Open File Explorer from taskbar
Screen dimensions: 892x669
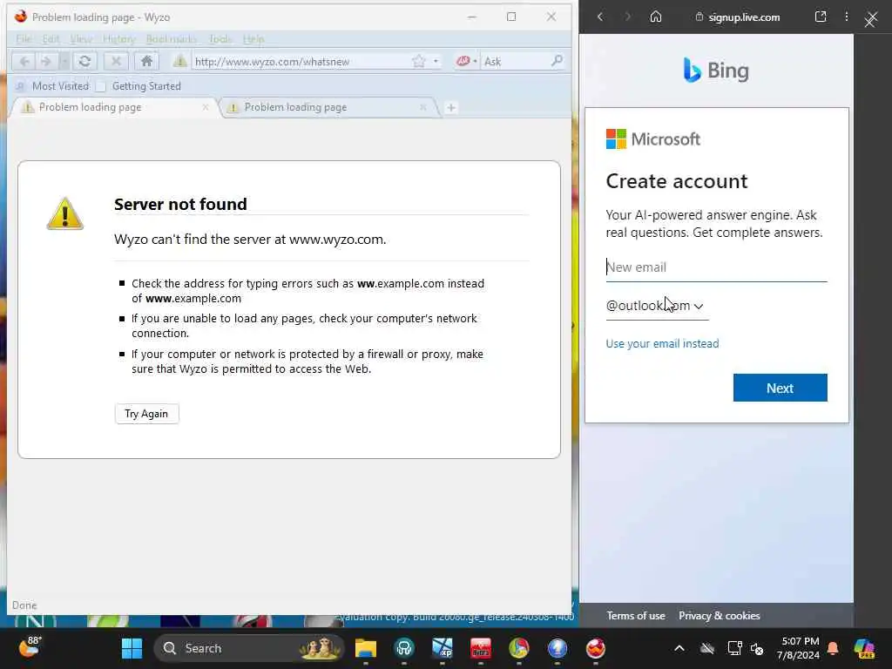[366, 648]
